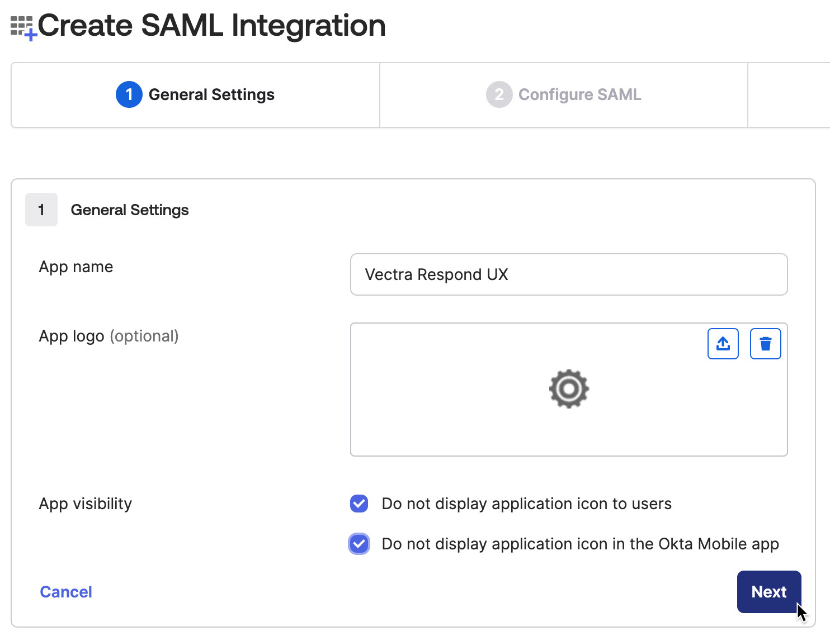Select the third partially visible wizard step
This screenshot has width=830, height=636.
789,95
